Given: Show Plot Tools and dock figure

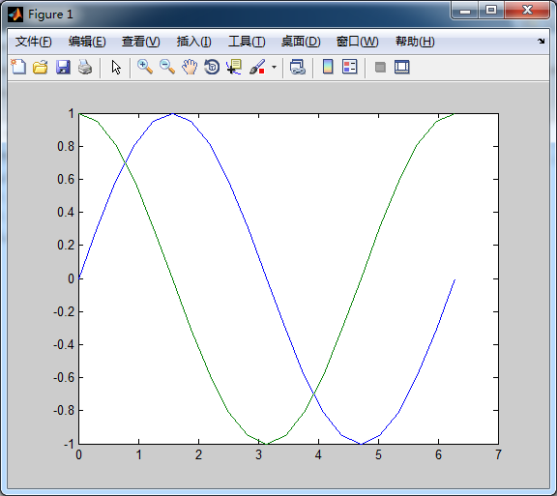Looking at the screenshot, I should [x=401, y=67].
